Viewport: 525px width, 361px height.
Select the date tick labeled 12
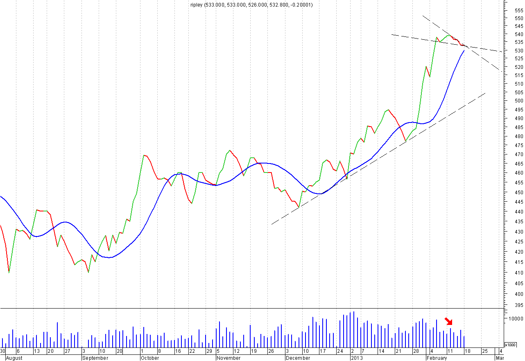(x=237, y=351)
